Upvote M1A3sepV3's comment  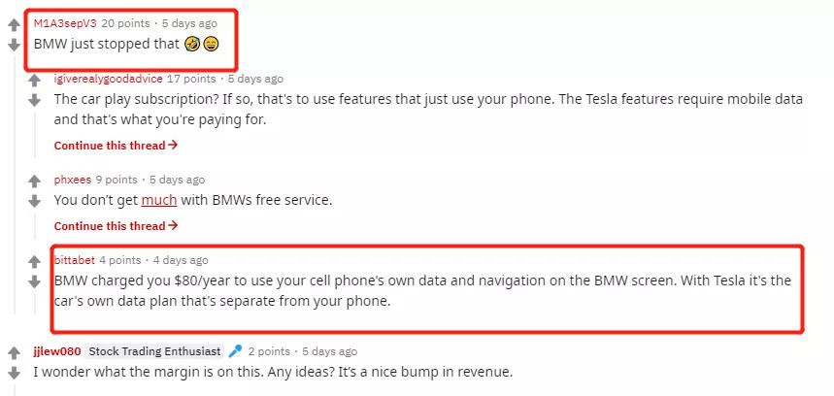pos(14,25)
